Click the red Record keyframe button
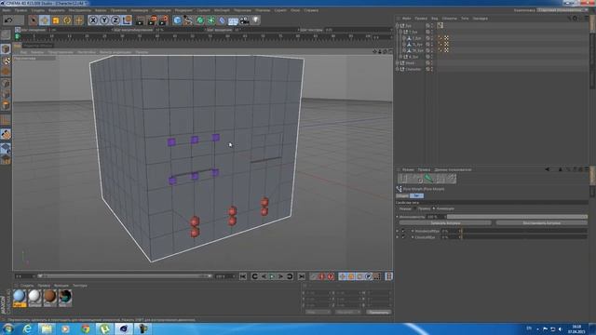This screenshot has width=596, height=335. tap(321, 276)
